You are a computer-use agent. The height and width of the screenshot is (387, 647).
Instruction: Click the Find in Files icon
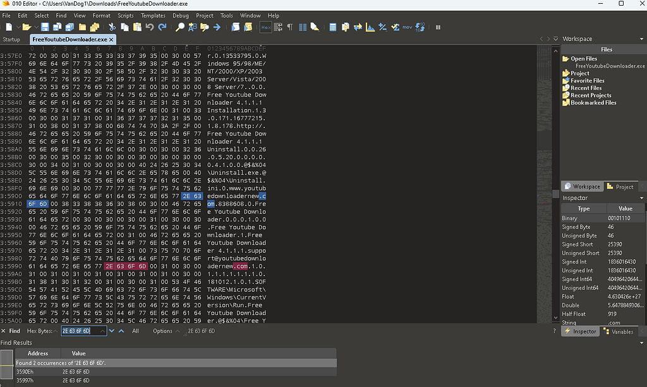tap(204, 27)
